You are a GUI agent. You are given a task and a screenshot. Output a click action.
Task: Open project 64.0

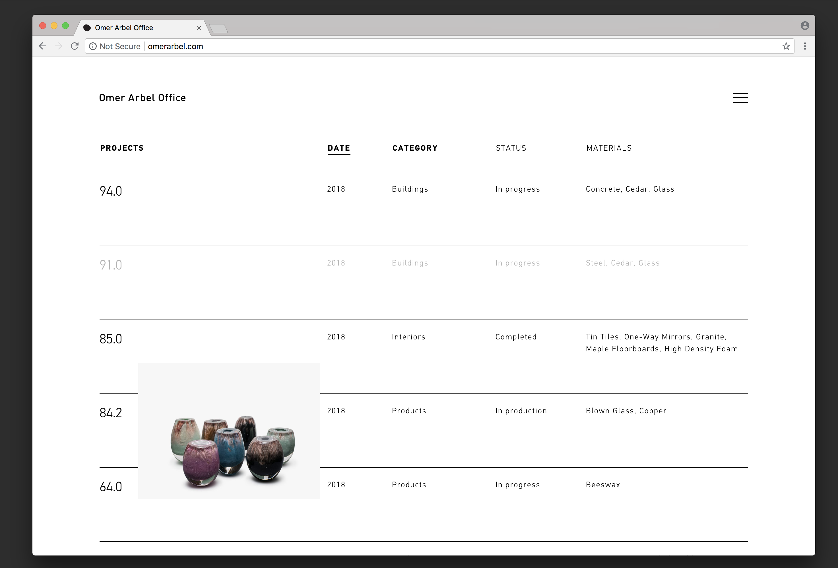tap(111, 486)
